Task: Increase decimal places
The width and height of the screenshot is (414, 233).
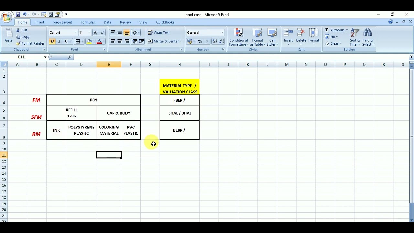Action: [215, 41]
